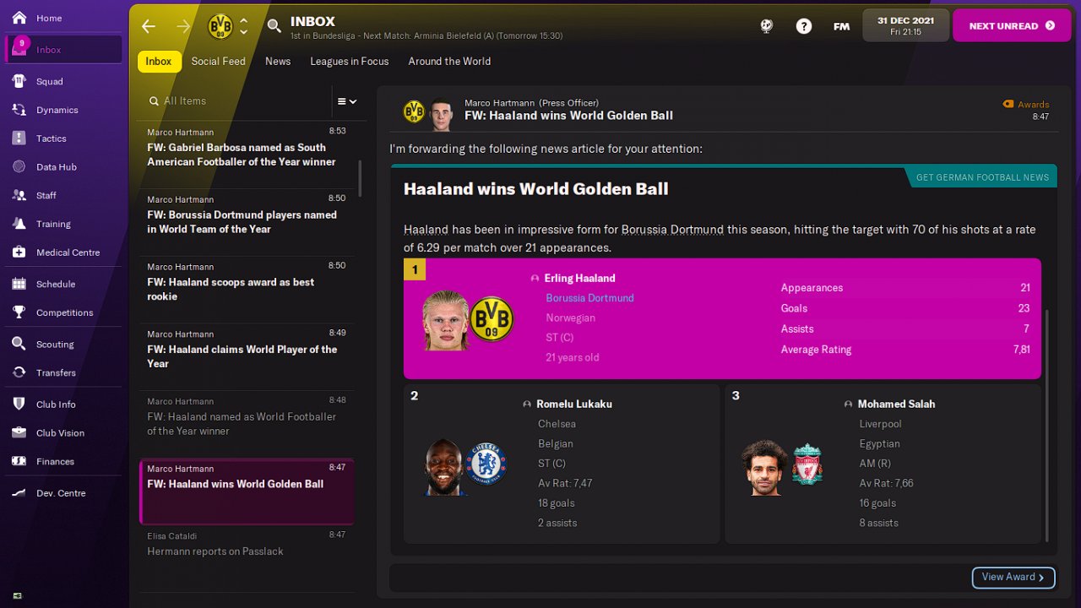Select the Inbox tab
Screen dimensions: 1081x608
(159, 61)
